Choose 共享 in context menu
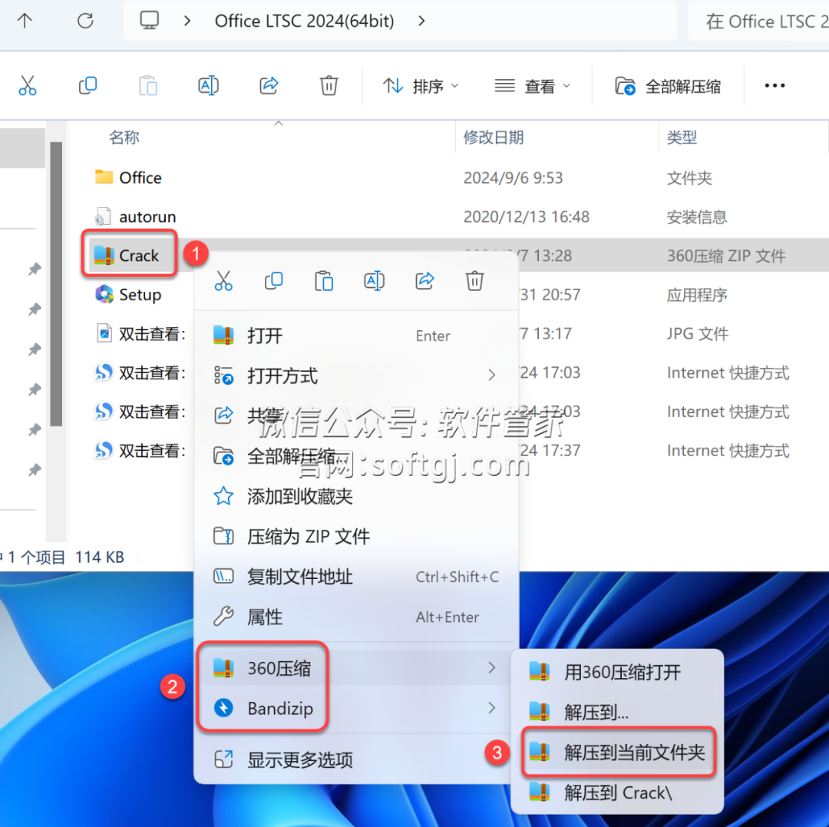The width and height of the screenshot is (829, 827). pos(356,415)
